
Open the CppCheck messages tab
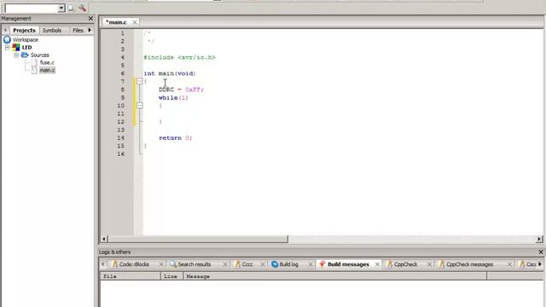click(470, 264)
